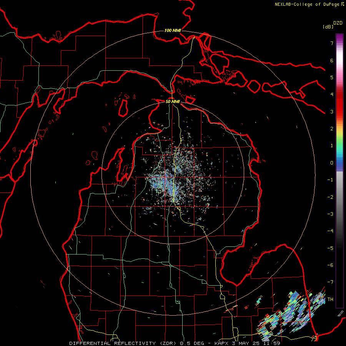Click the -3 dB scale tick label

[x=330, y=214]
